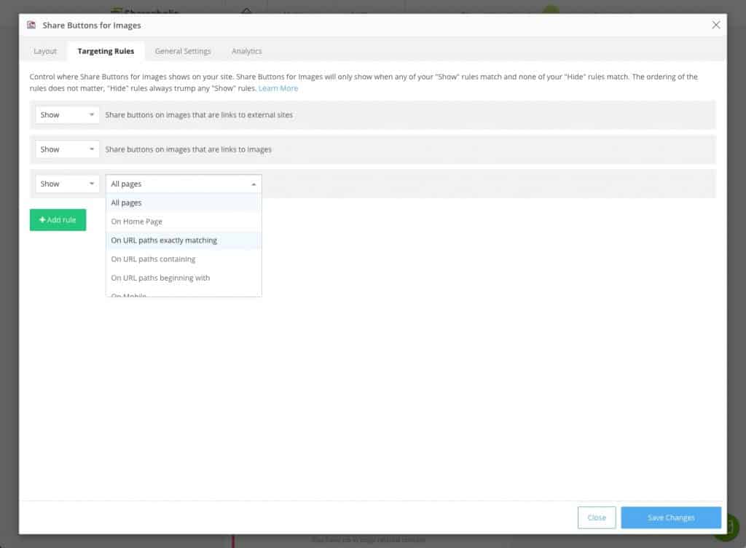The width and height of the screenshot is (746, 548).
Task: Open the third rule's Show dropdown
Action: (66, 183)
